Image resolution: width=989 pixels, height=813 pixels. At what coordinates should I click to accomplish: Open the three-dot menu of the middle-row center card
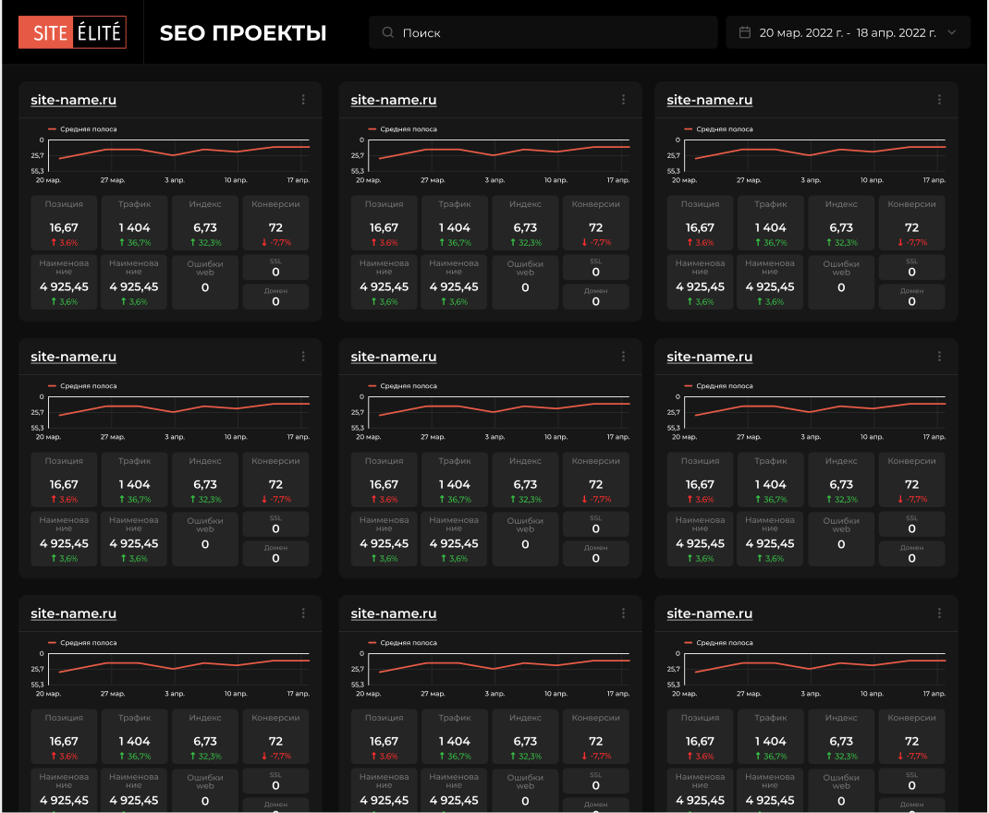point(623,356)
